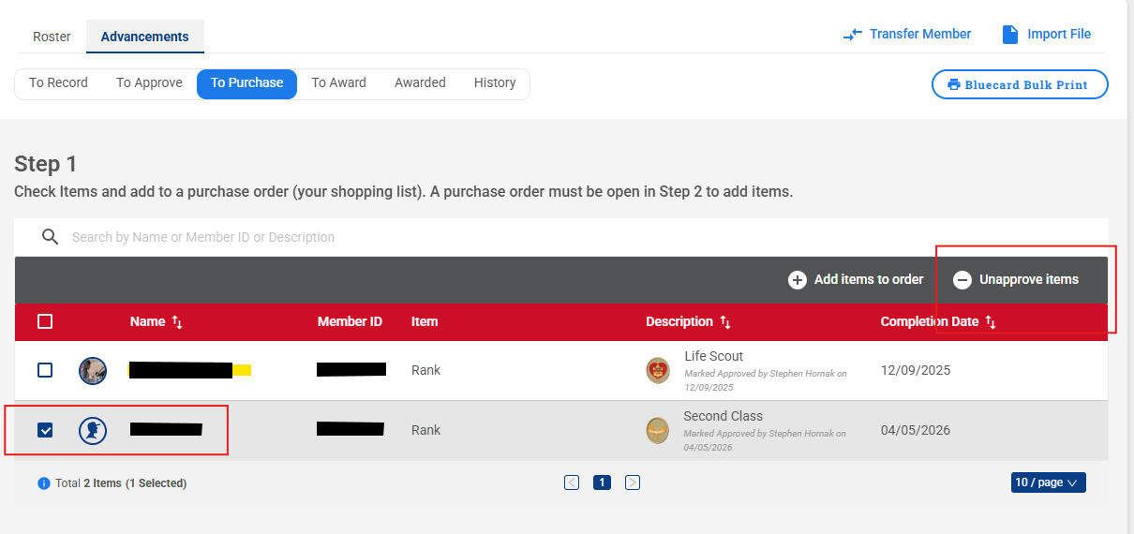Click the Import File document icon
Viewport: 1134px width, 534px height.
tap(1010, 35)
